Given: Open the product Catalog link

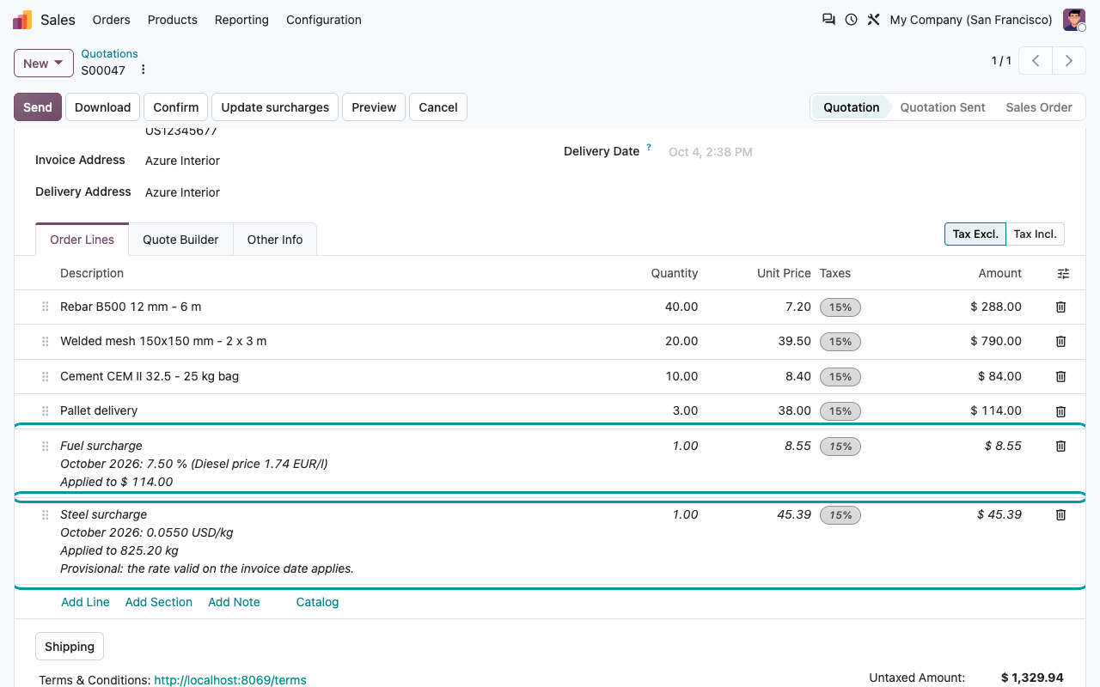Looking at the screenshot, I should [x=317, y=602].
